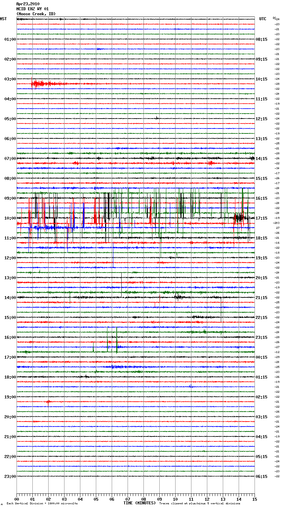Select the 10:15 UTC time label

click(x=261, y=79)
